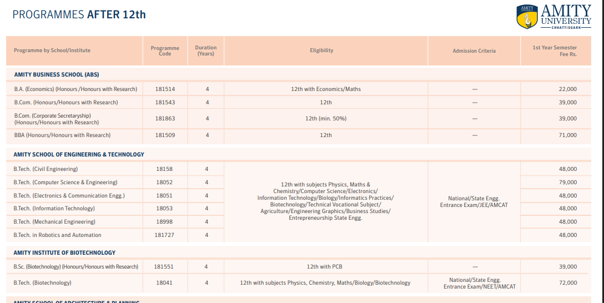Select 'AMITY INSTITUTE OF BIOTECHNOLOGY' section heading

click(x=65, y=253)
